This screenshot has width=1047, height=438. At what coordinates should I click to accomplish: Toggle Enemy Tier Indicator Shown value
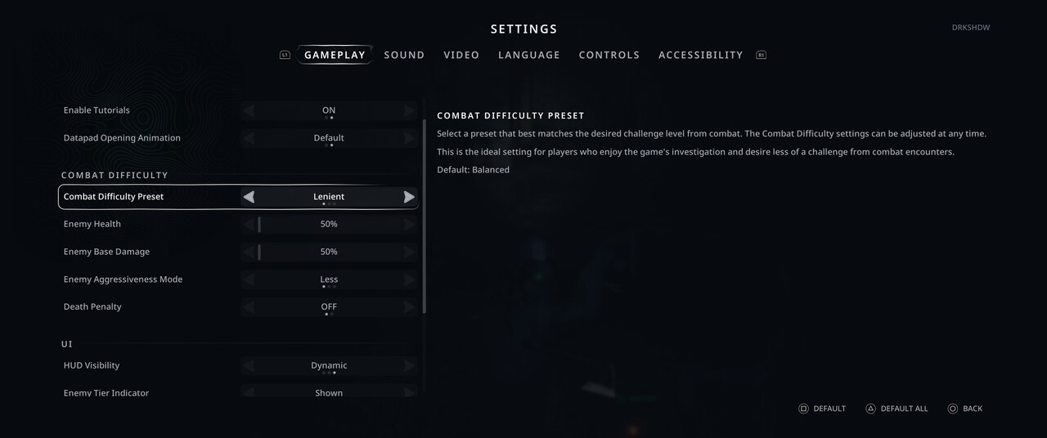329,393
